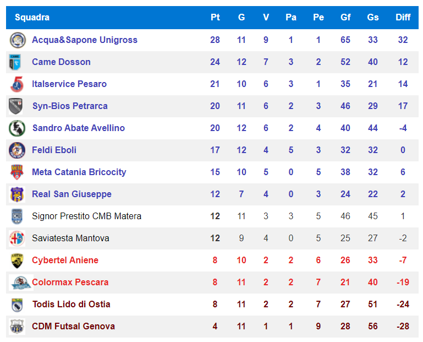
Task: Click the Meta Catania Bricocity crest
Action: tap(17, 172)
